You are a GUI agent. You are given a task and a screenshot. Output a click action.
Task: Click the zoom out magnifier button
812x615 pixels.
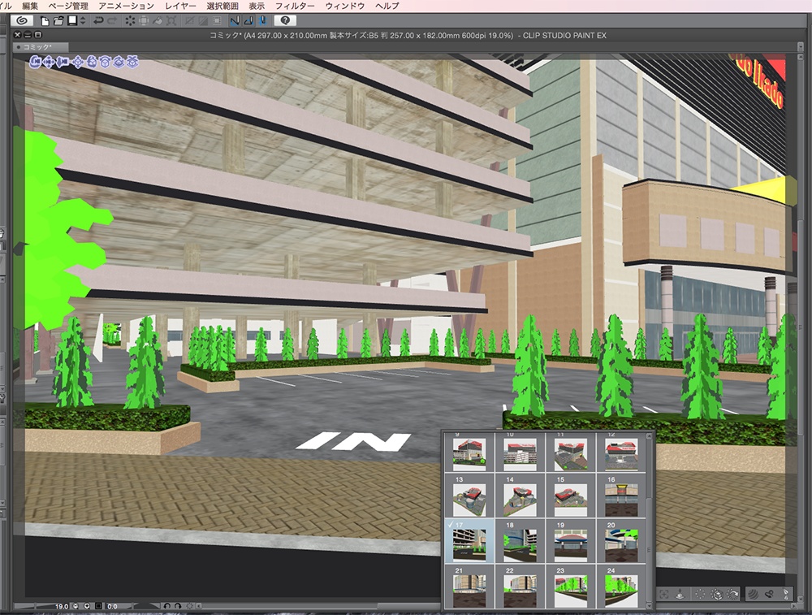76,606
